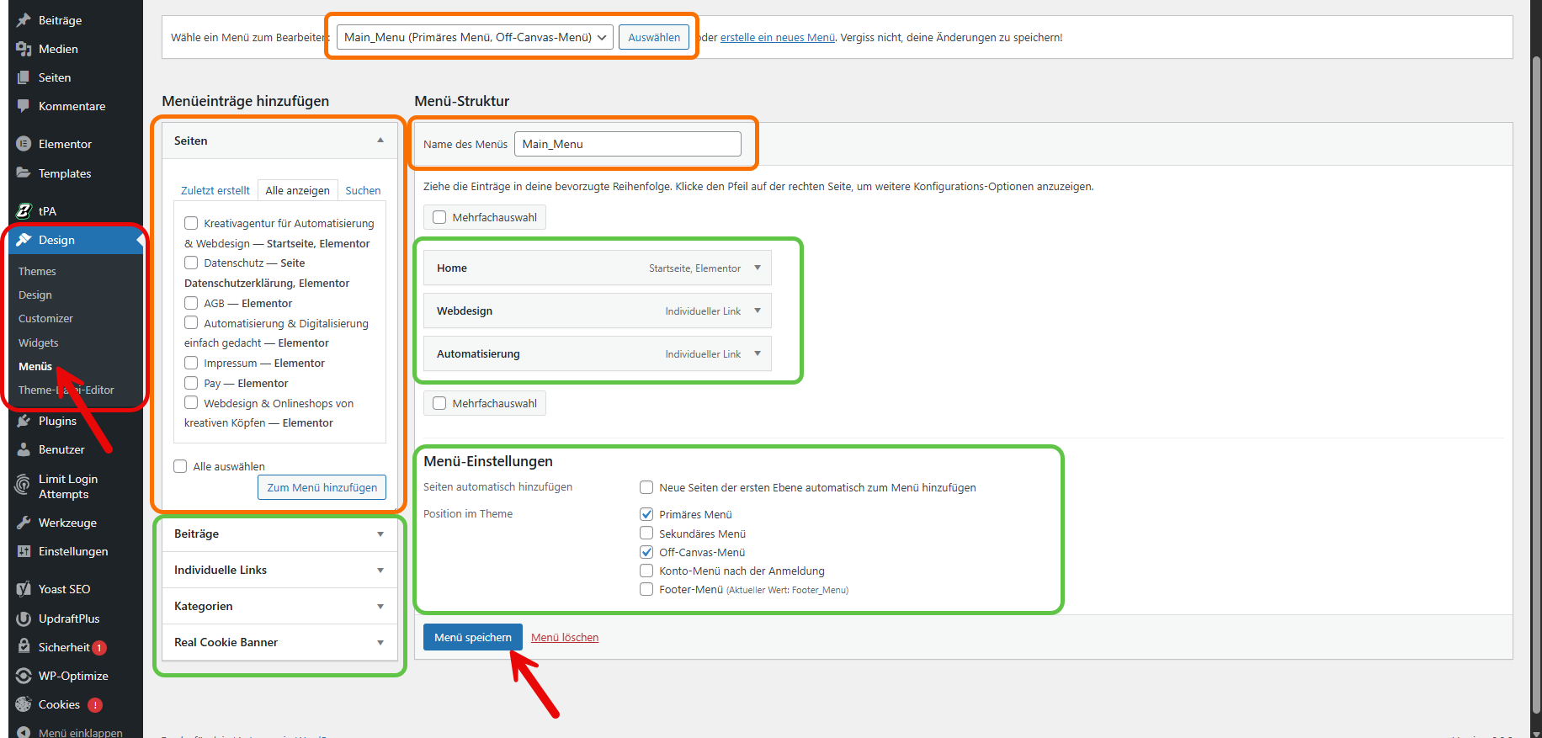
Task: Click the Seiten pages icon
Action: tap(24, 77)
